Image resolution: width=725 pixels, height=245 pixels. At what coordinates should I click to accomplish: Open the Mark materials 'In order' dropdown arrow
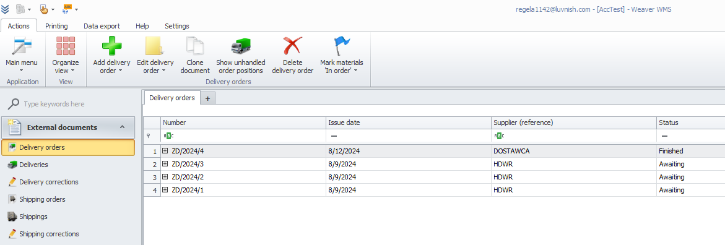[355, 71]
